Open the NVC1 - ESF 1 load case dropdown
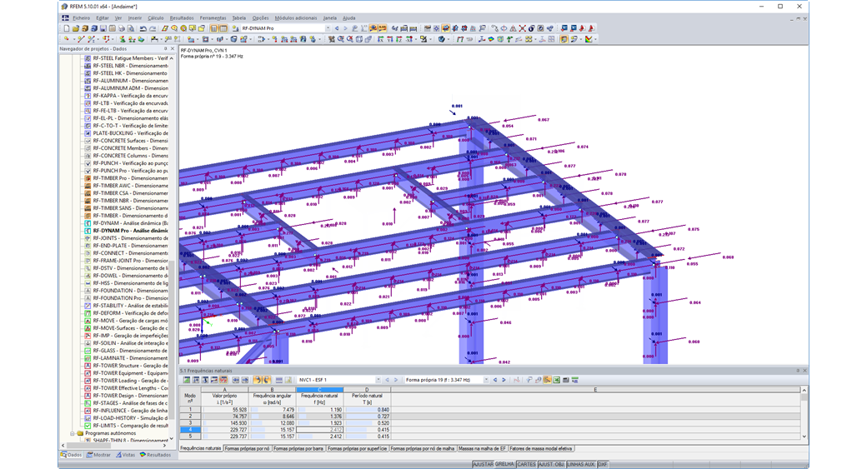Image resolution: width=867 pixels, height=469 pixels. click(378, 380)
